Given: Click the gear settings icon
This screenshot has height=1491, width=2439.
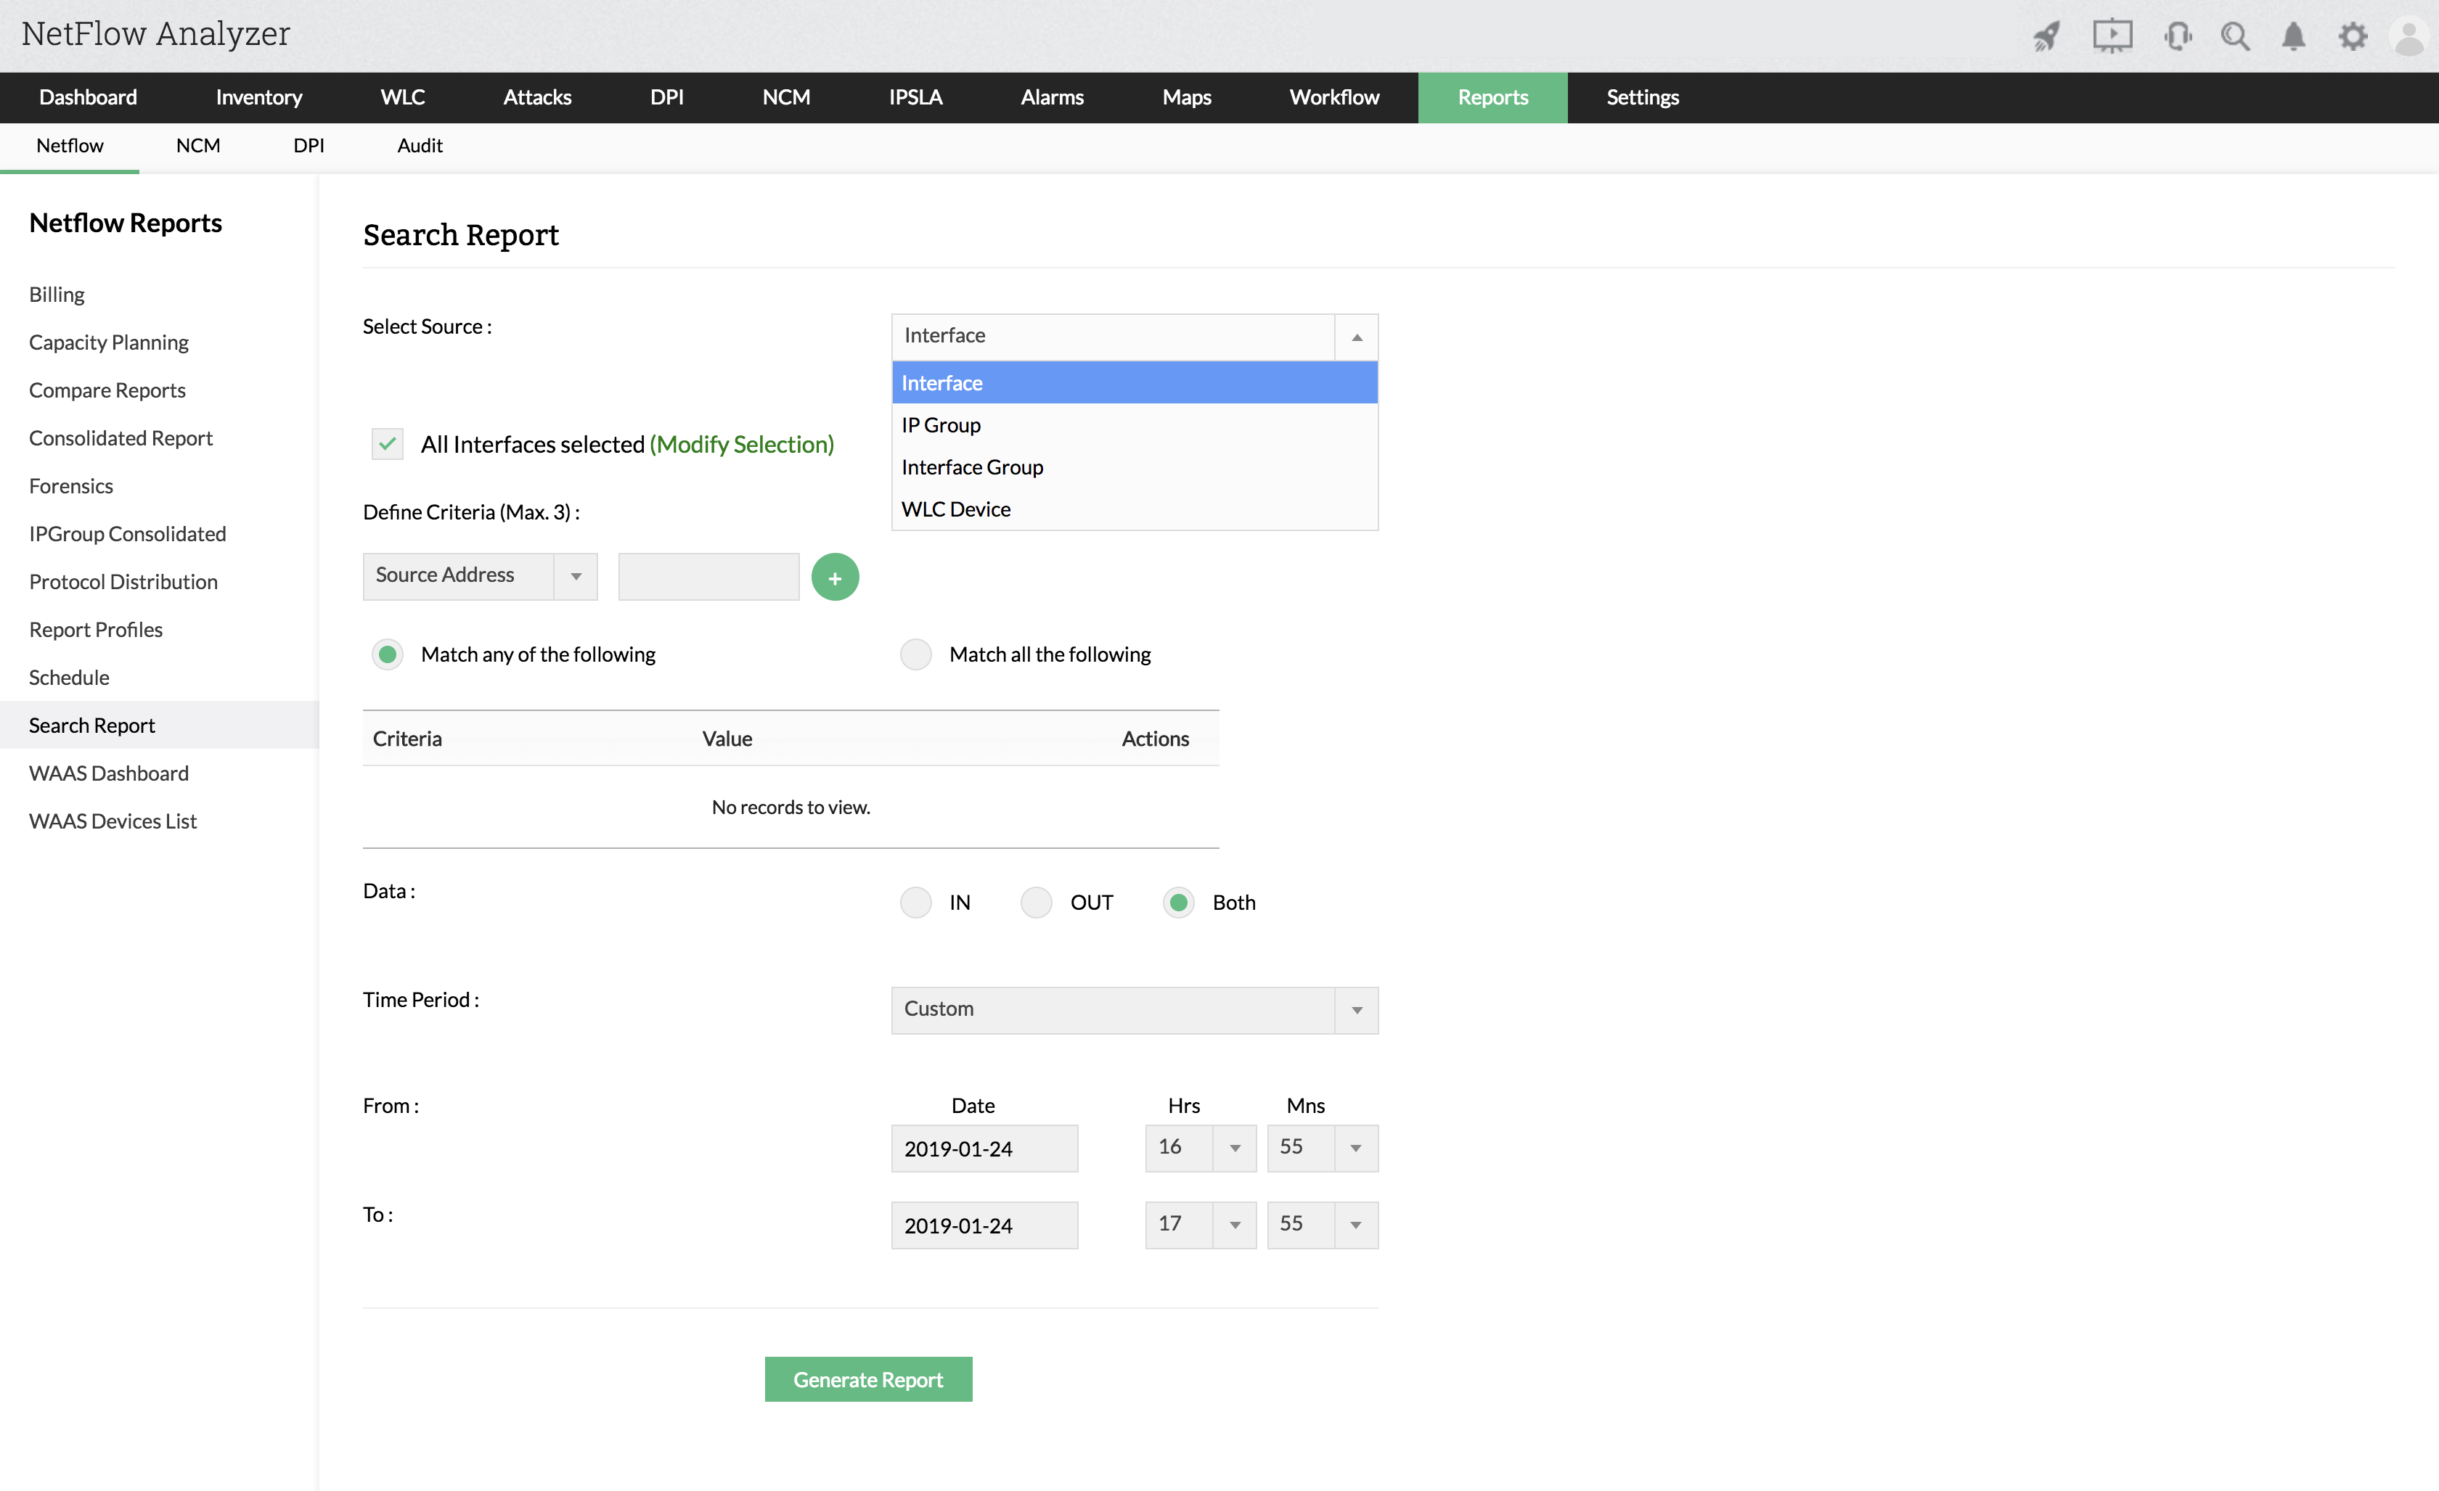Looking at the screenshot, I should (x=2352, y=36).
